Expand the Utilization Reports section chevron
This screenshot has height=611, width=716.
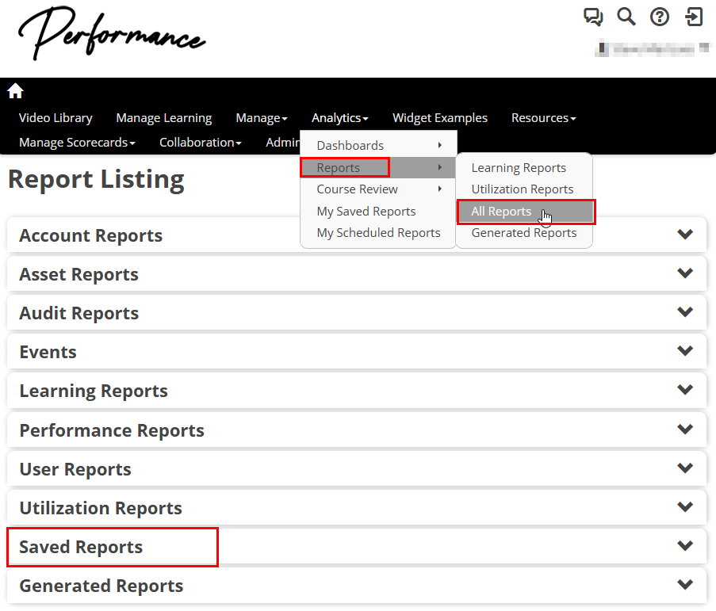click(685, 506)
